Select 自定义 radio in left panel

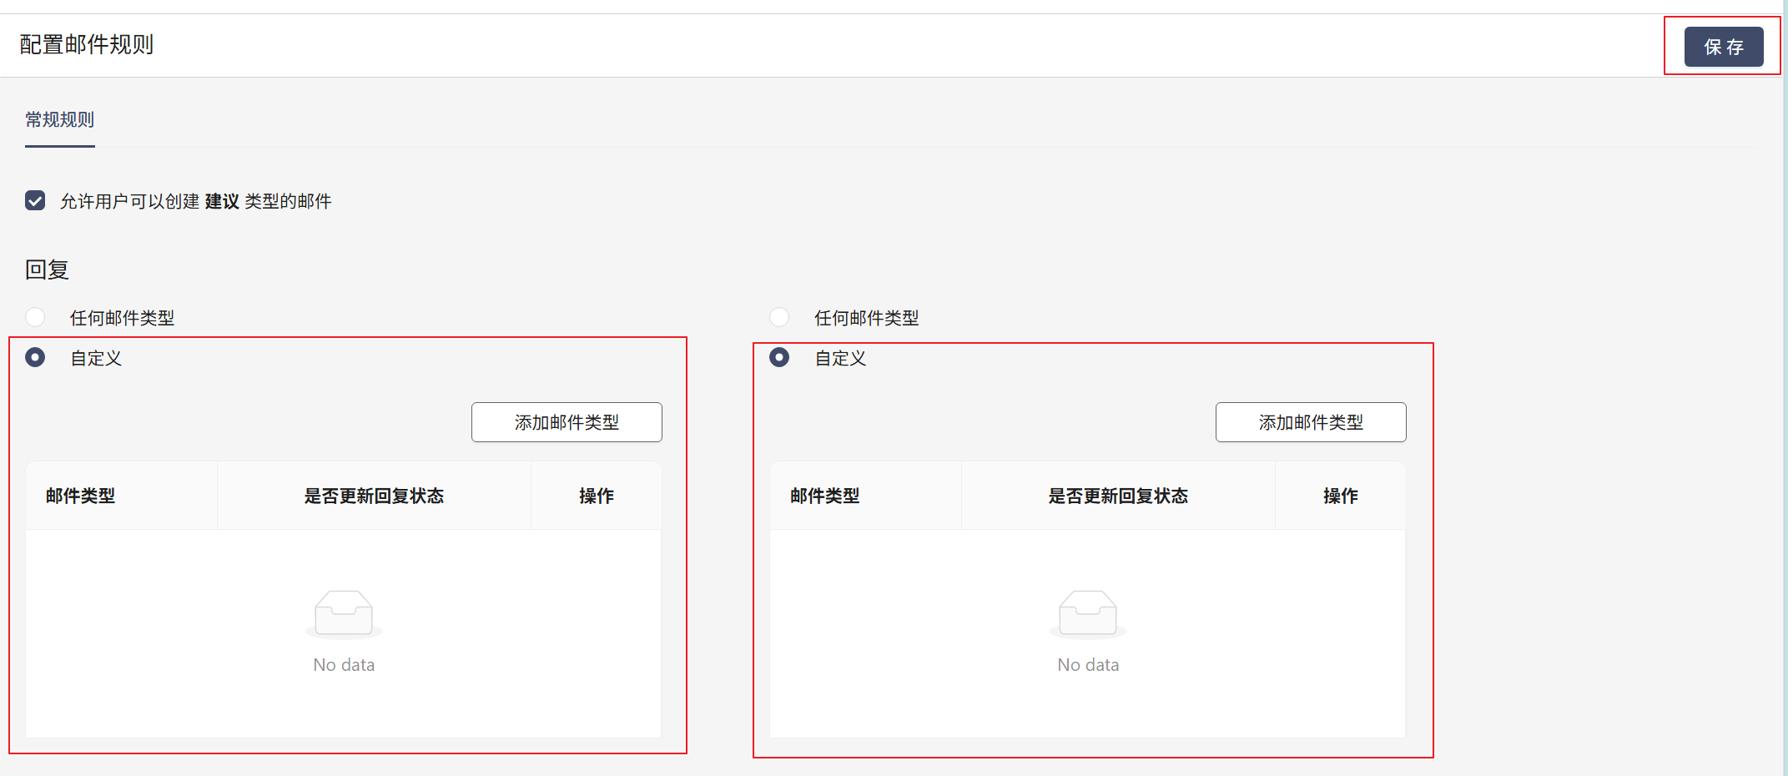tap(35, 358)
